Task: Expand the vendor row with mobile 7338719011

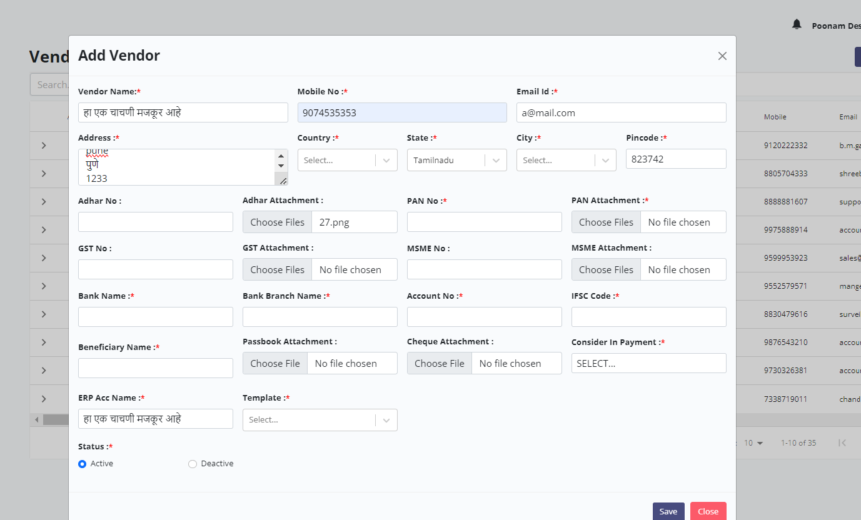Action: (44, 399)
